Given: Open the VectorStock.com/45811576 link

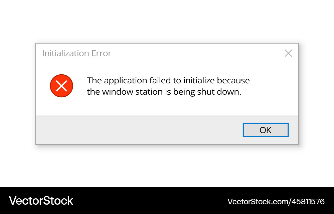Looking at the screenshot, I should (x=276, y=201).
